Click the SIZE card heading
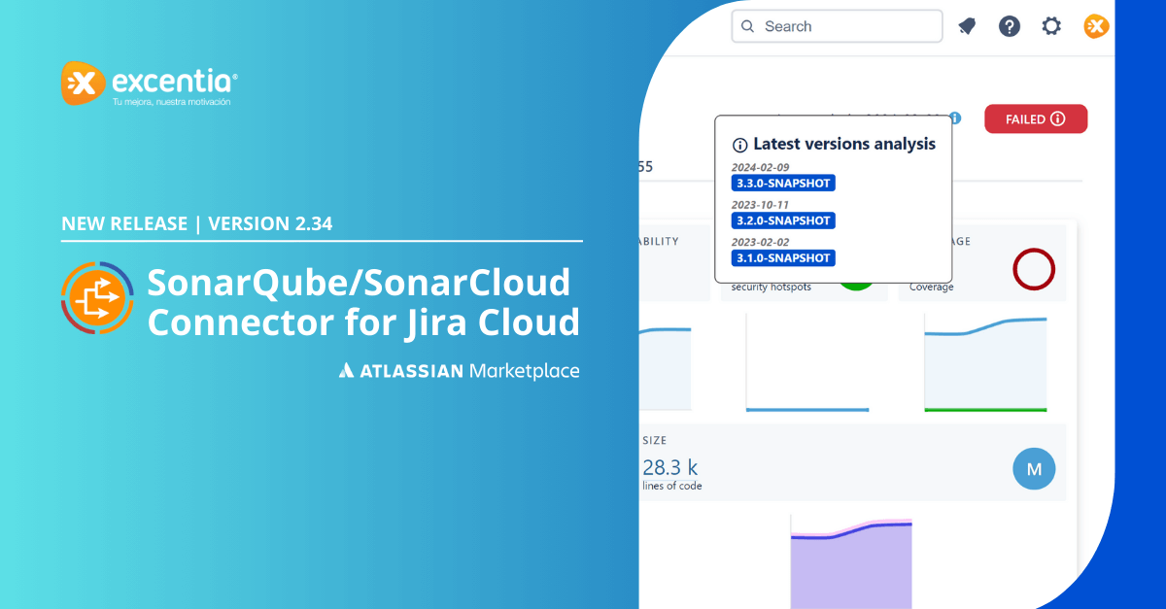Image resolution: width=1166 pixels, height=609 pixels. tap(654, 440)
